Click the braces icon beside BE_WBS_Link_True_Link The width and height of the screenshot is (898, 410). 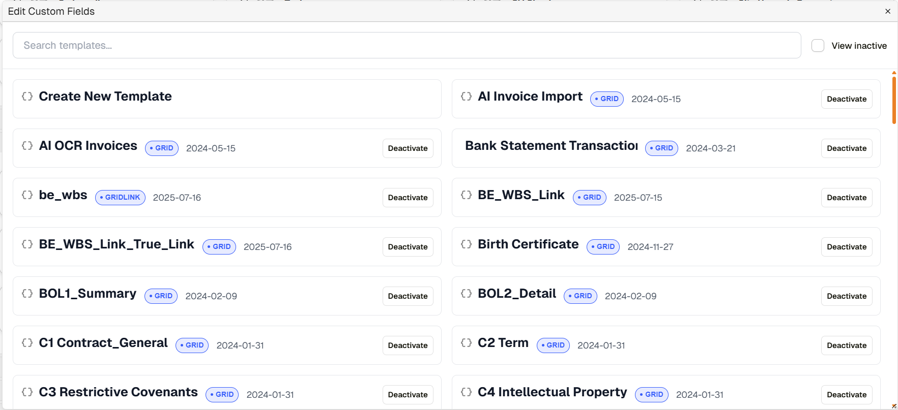27,244
